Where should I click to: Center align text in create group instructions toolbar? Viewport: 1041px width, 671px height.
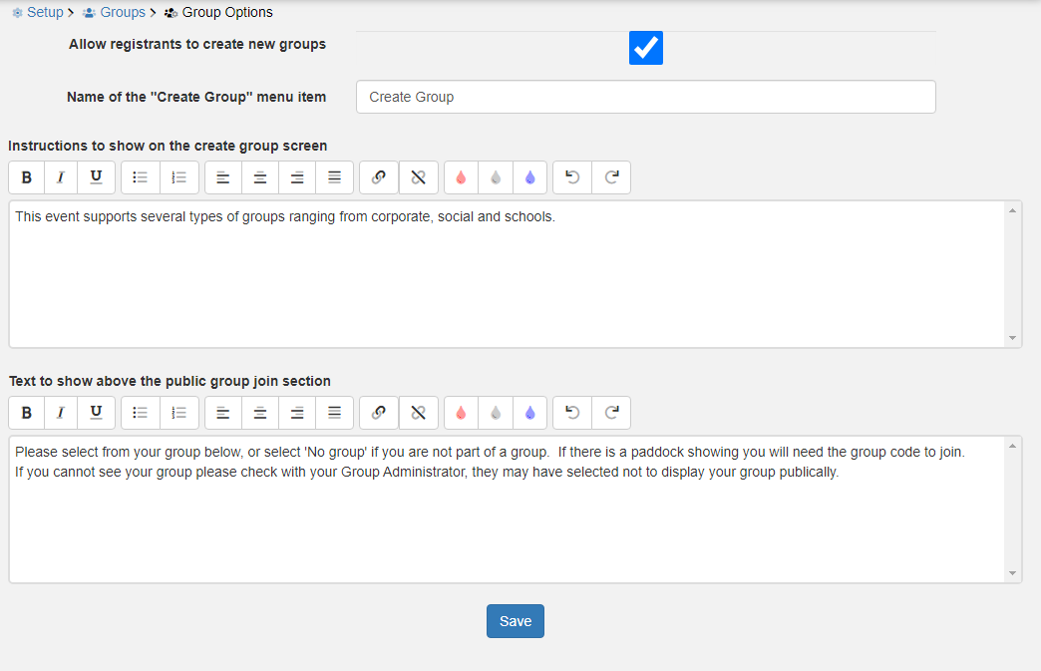[x=260, y=177]
